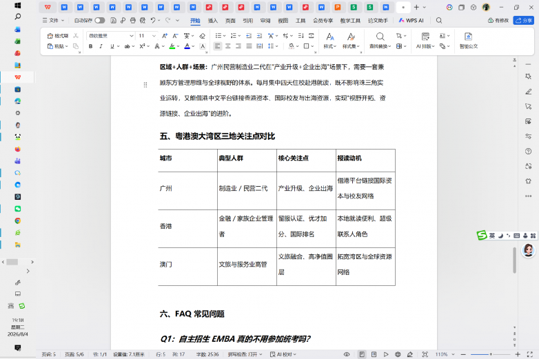
Task: Switch to the 视图 View tab
Action: point(283,21)
